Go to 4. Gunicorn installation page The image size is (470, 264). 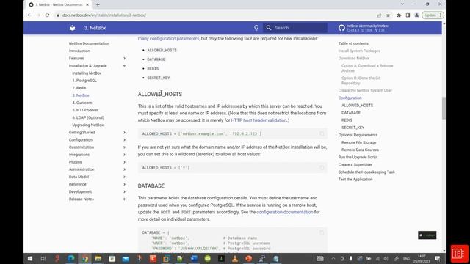[x=82, y=103]
